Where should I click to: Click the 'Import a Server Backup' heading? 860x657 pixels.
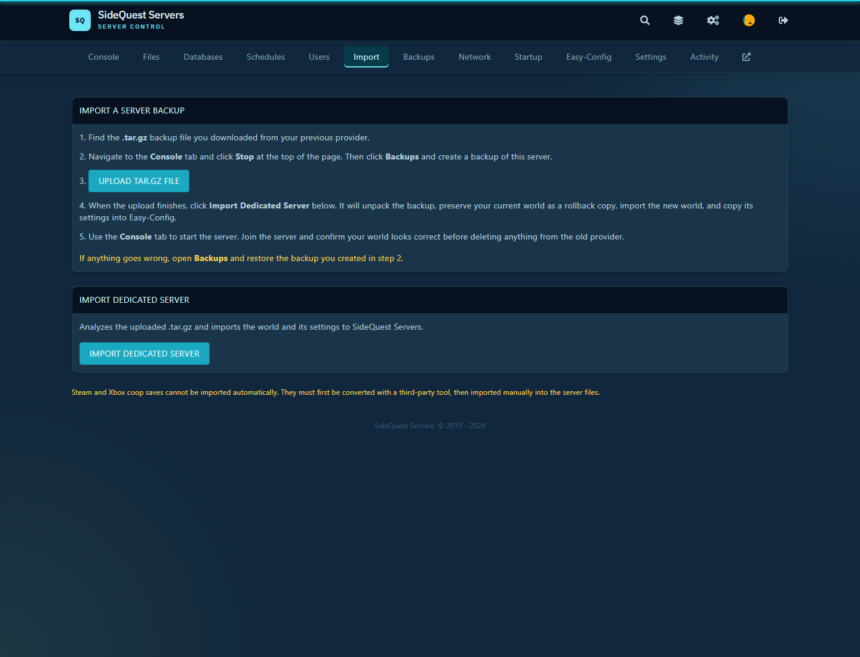click(132, 110)
